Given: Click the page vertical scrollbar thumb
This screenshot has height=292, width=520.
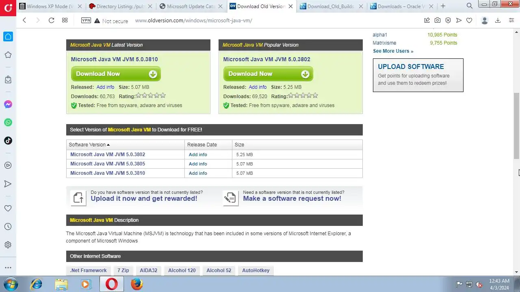Looking at the screenshot, I should [x=516, y=126].
